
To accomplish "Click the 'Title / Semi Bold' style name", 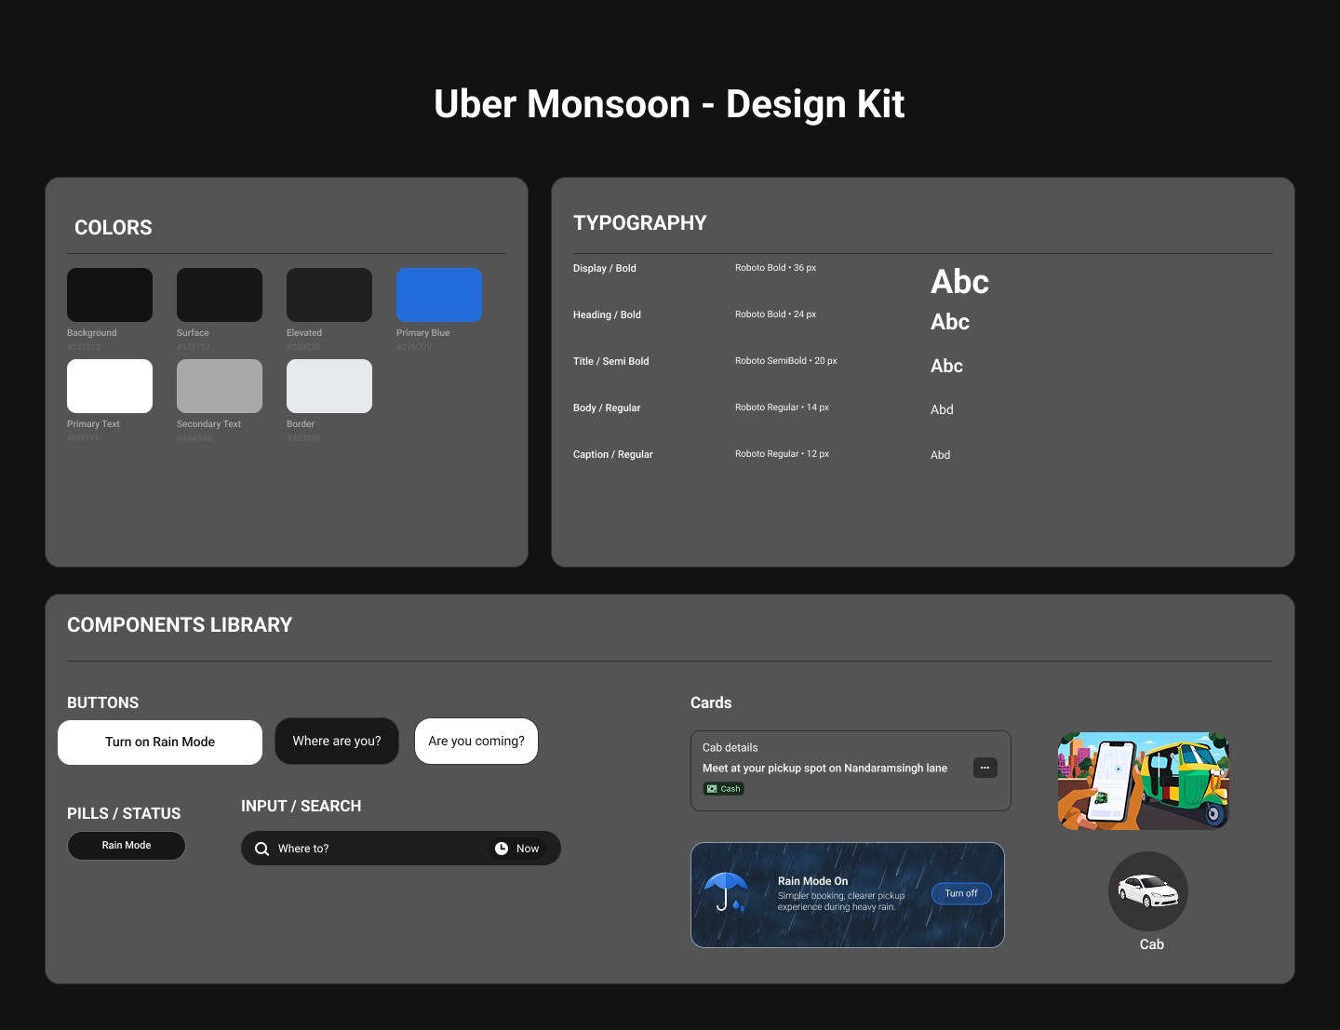I will 611,361.
